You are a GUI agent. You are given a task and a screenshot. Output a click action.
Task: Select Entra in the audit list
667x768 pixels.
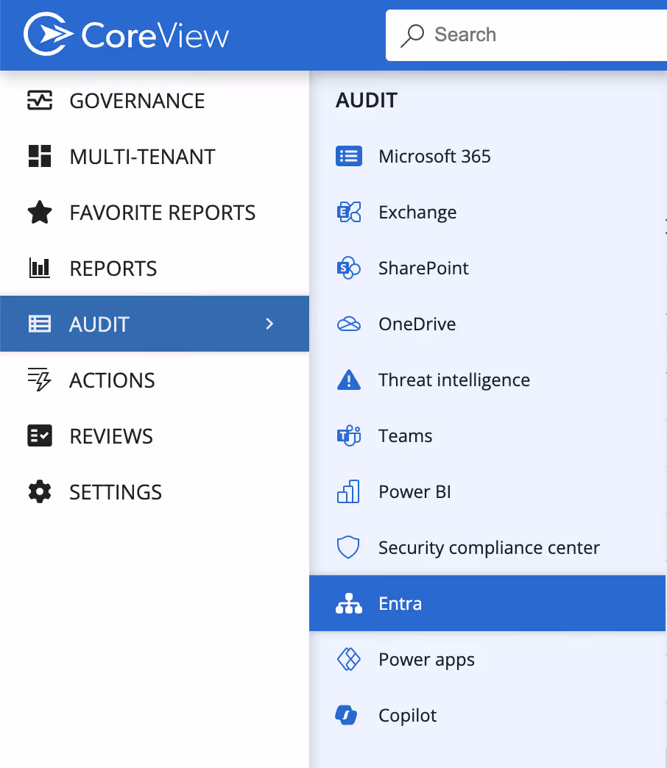point(400,603)
